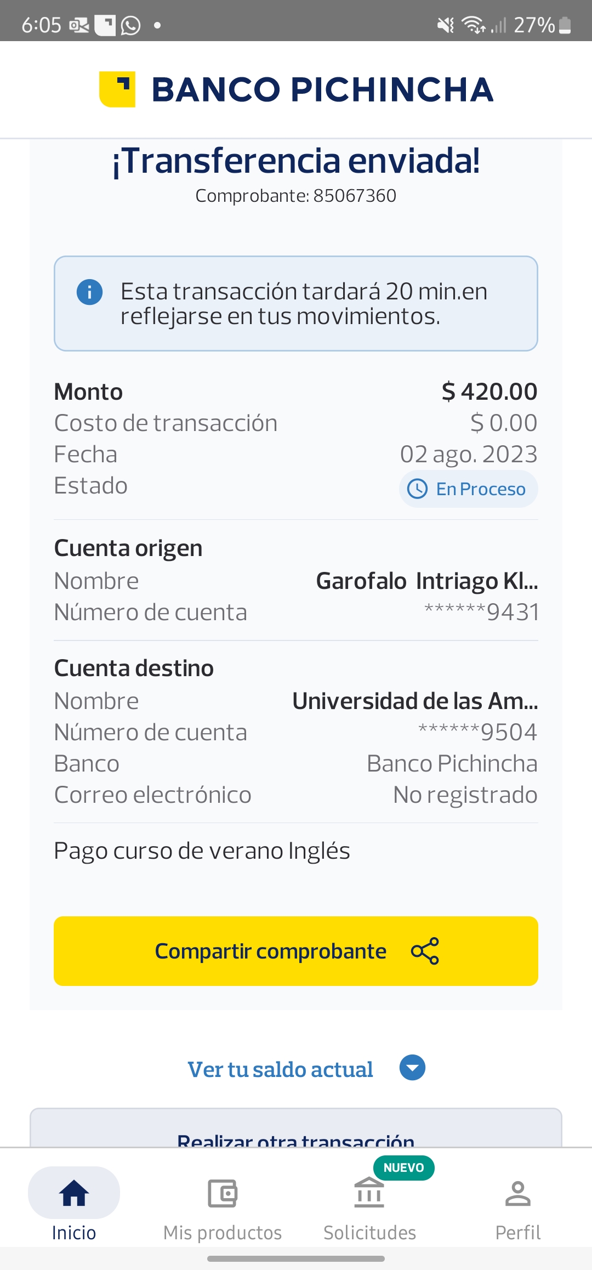
Task: Switch to the Solicitudes tab label
Action: [369, 1233]
